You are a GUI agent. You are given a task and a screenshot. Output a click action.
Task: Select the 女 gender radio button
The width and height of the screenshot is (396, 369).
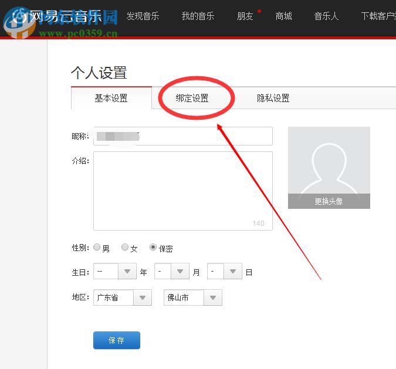[125, 247]
